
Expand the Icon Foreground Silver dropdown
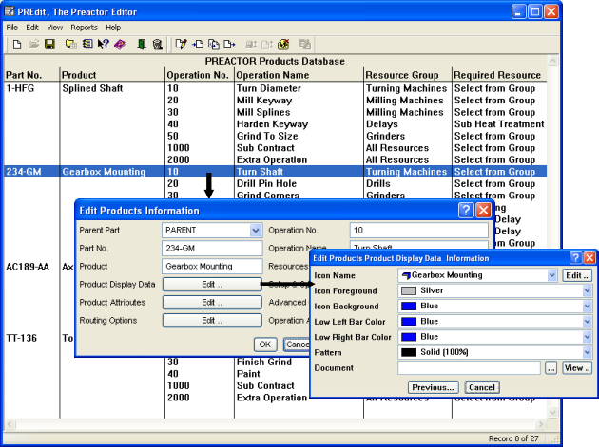(588, 290)
